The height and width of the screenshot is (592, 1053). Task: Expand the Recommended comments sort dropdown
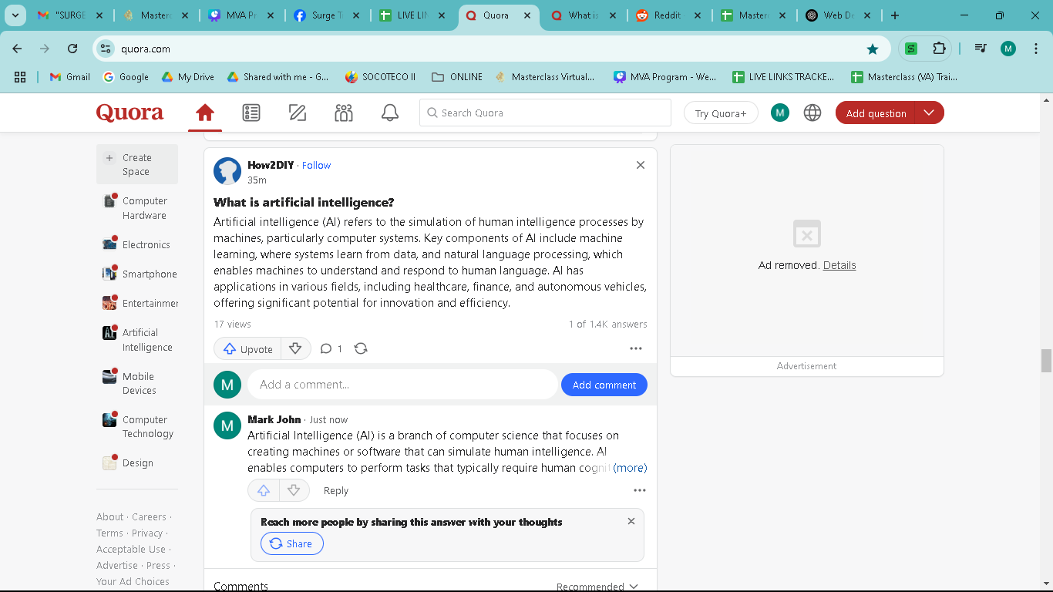pyautogui.click(x=597, y=586)
